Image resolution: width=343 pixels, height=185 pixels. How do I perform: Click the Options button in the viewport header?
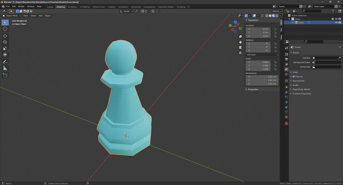point(276,11)
